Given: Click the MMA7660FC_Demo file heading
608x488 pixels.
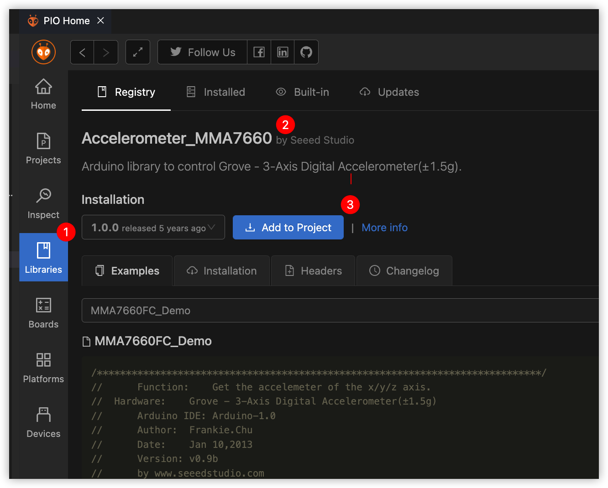Looking at the screenshot, I should coord(147,341).
